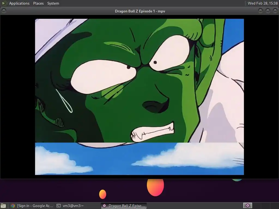The image size is (279, 209).
Task: Open the System menu
Action: pyautogui.click(x=53, y=3)
